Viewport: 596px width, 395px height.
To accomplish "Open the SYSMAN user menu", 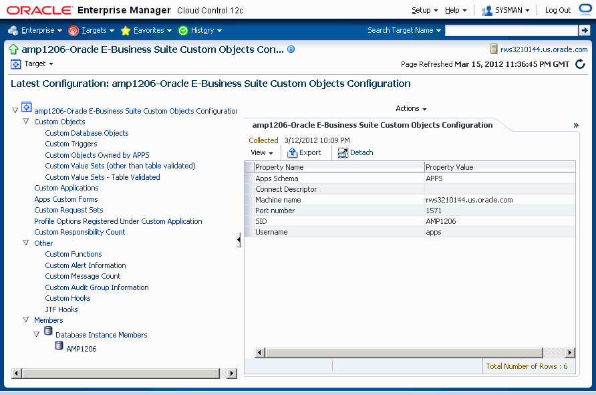I will (512, 10).
